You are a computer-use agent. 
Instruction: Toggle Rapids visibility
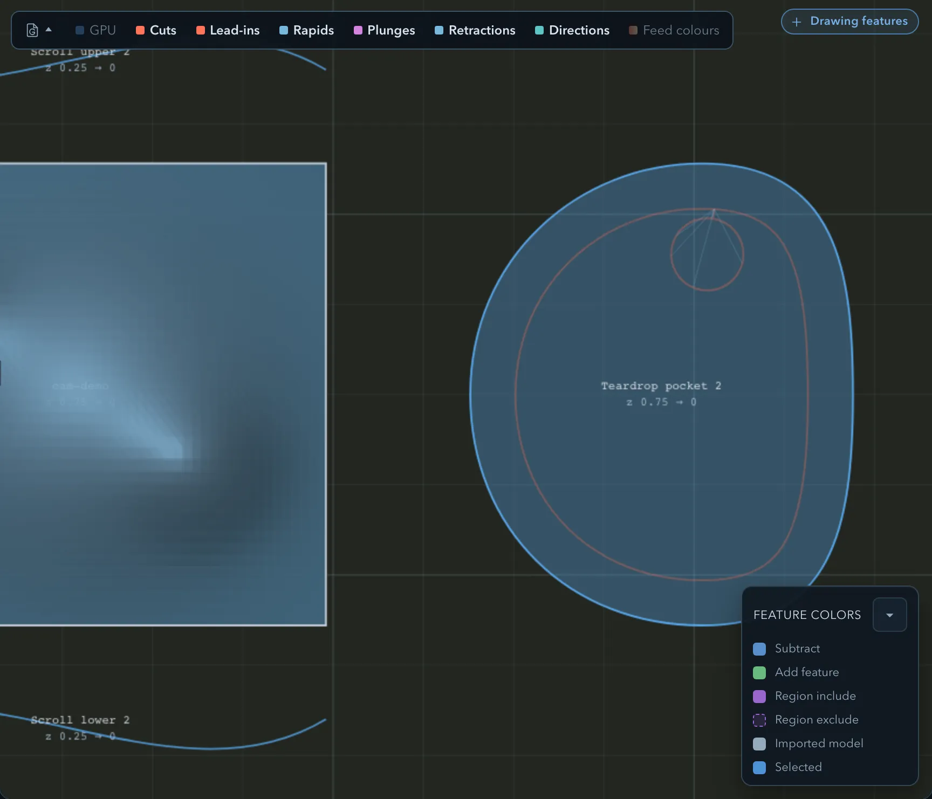[x=306, y=30]
